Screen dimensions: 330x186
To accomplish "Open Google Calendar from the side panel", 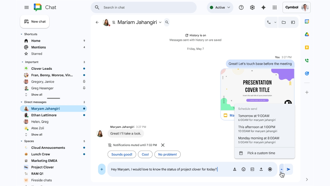I will pos(307,21).
